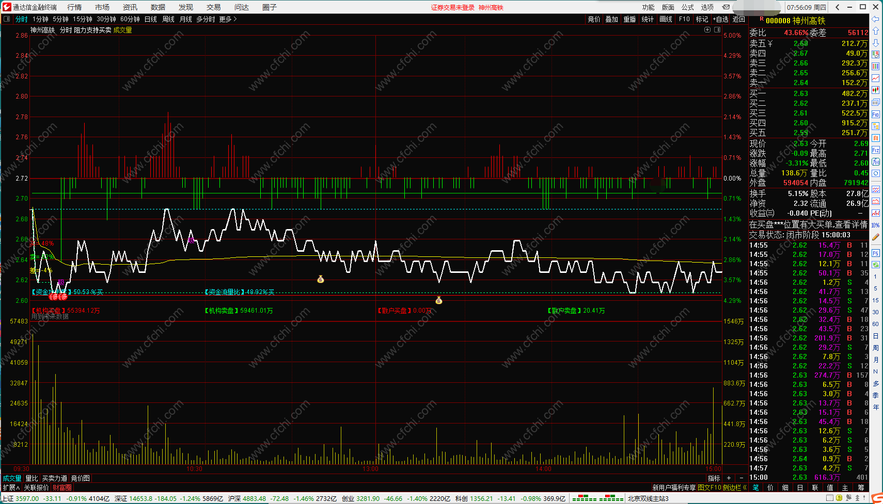The width and height of the screenshot is (883, 504).
Task: Click the title bar back chevron
Action: point(837,7)
